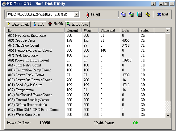Click the Data value 3709
Image resolution: width=176 pixels, height=131 pixels.
coord(126,75)
